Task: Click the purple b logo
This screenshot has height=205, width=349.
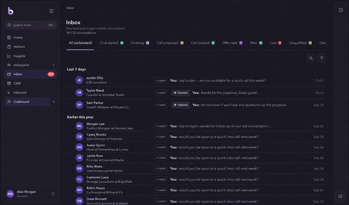Action: tap(11, 11)
